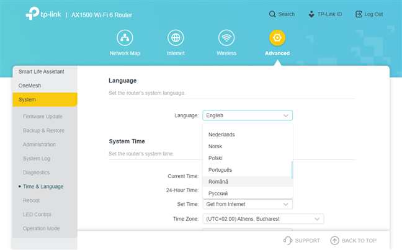This screenshot has width=402, height=250.
Task: Choose Русский from language list
Action: [x=248, y=194]
